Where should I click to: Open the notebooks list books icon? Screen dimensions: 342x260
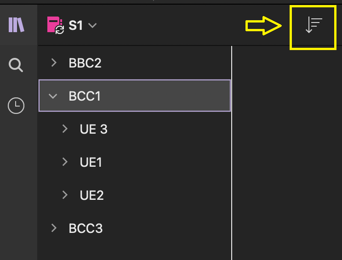tap(17, 25)
